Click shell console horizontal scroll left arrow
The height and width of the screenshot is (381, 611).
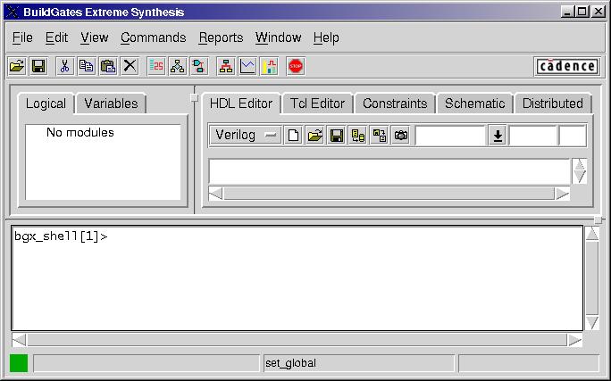click(19, 340)
